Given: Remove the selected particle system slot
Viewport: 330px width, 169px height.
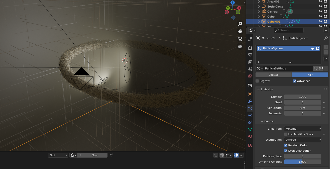Looking at the screenshot, I should (326, 52).
